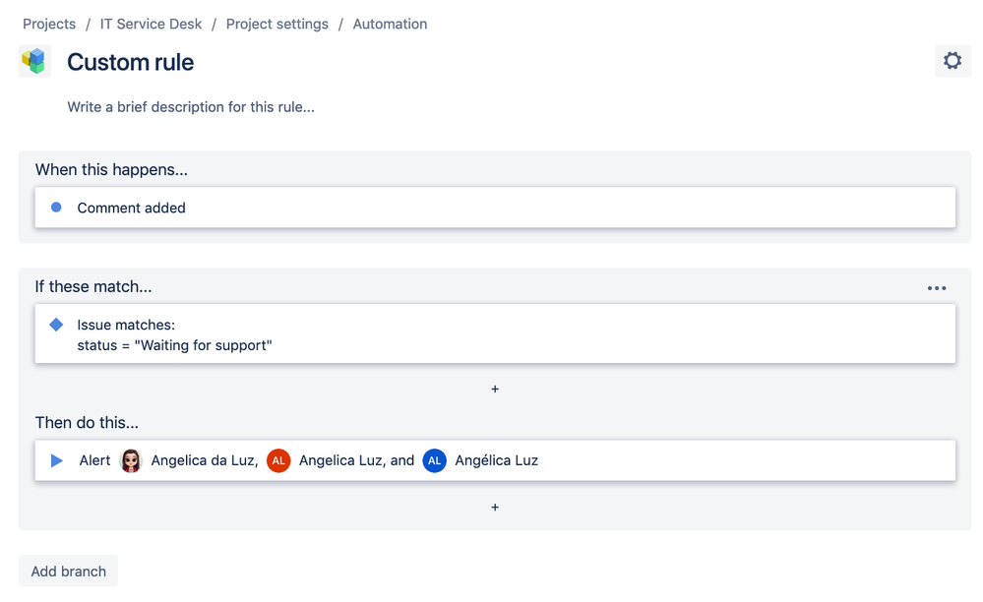This screenshot has width=983, height=602.
Task: Add a new condition with the plus
Action: [494, 390]
